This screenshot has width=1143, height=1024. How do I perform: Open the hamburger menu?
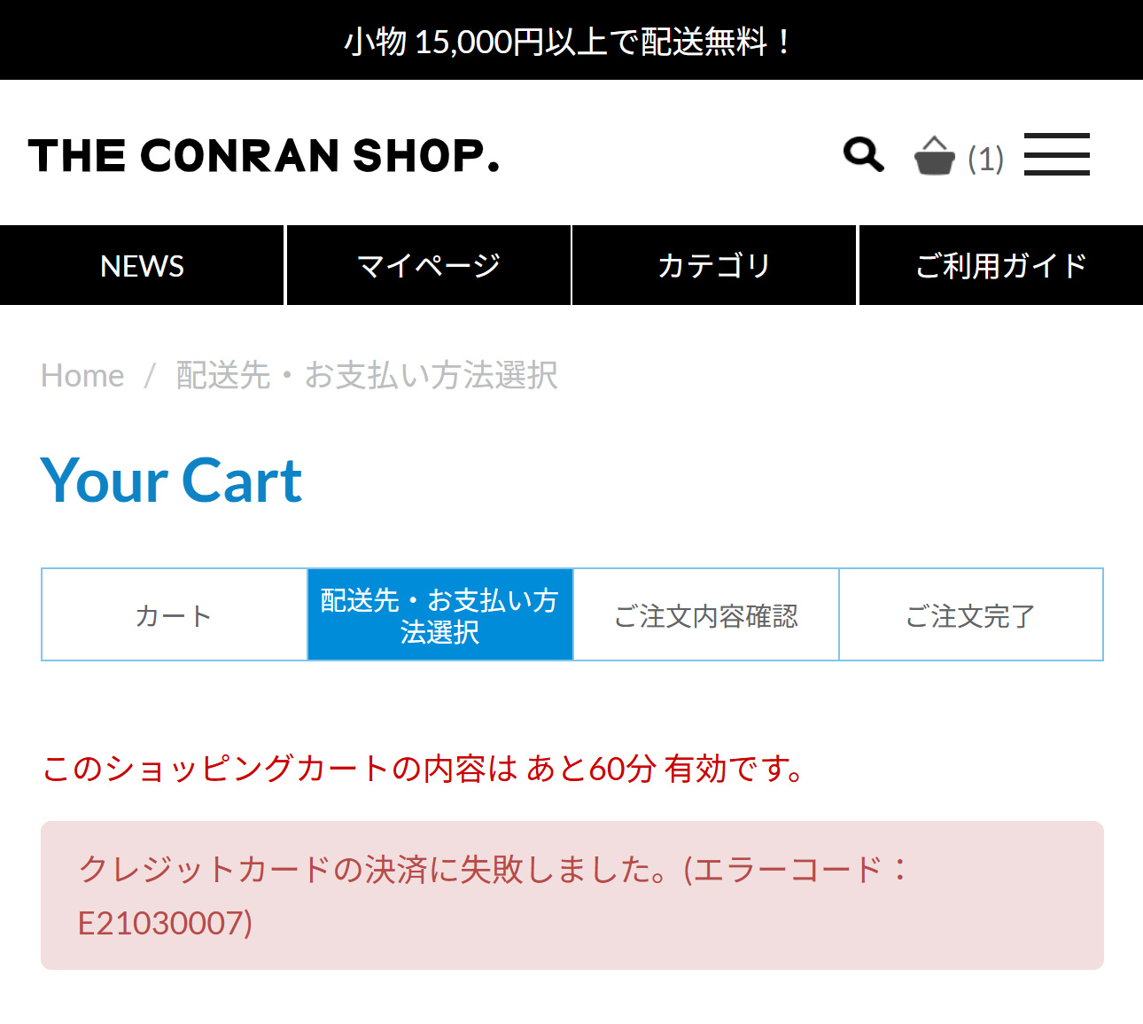(x=1056, y=154)
